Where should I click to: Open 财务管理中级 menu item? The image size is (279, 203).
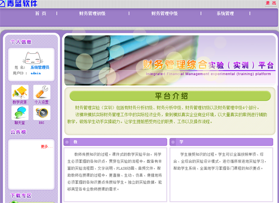pos(165,14)
